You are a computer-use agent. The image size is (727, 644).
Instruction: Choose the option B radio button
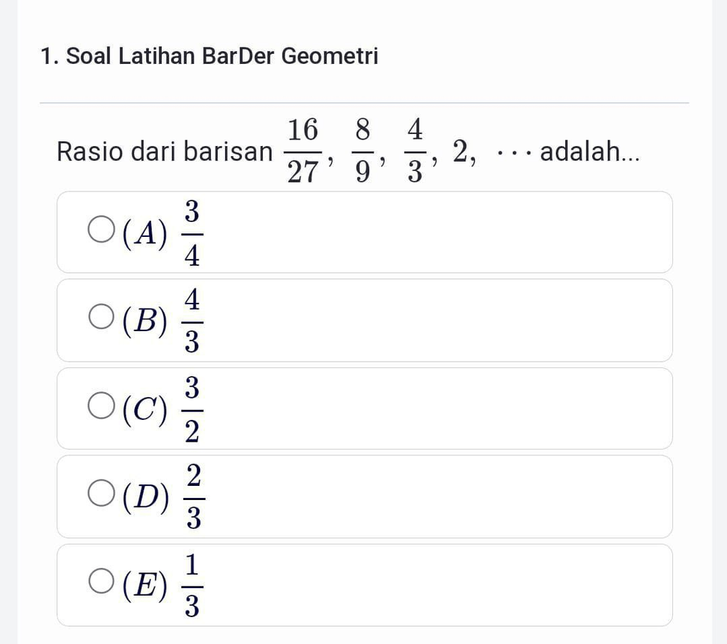[100, 319]
